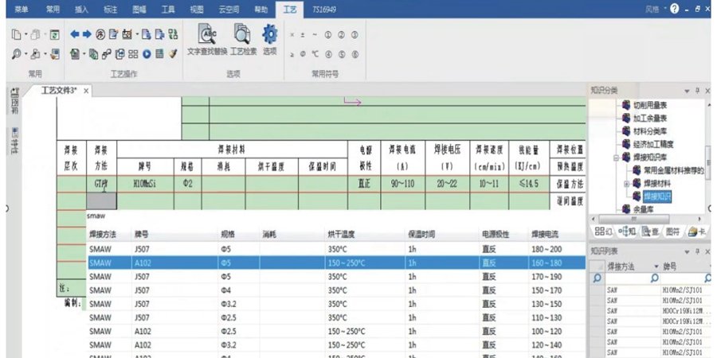Open the 知识分类 panel options arrow
The width and height of the screenshot is (717, 358).
tap(687, 91)
